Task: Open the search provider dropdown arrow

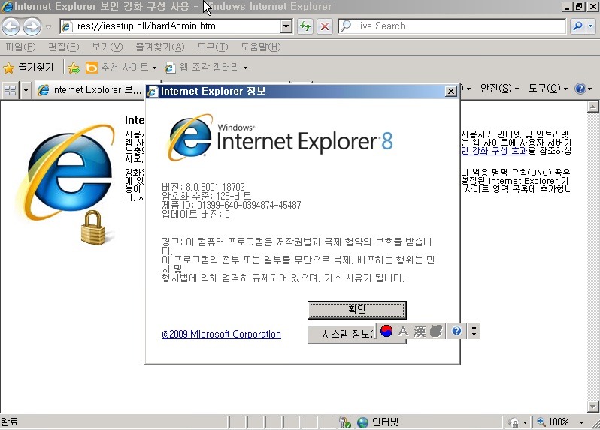Action: [x=591, y=26]
